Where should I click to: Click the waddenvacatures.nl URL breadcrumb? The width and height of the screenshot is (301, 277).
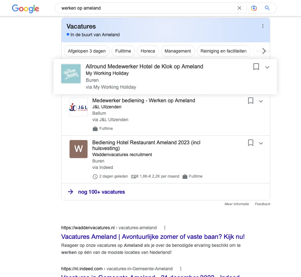click(109, 228)
